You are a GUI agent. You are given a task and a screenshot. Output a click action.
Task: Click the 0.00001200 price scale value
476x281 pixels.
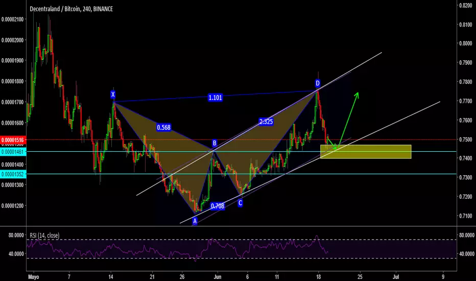(12, 206)
